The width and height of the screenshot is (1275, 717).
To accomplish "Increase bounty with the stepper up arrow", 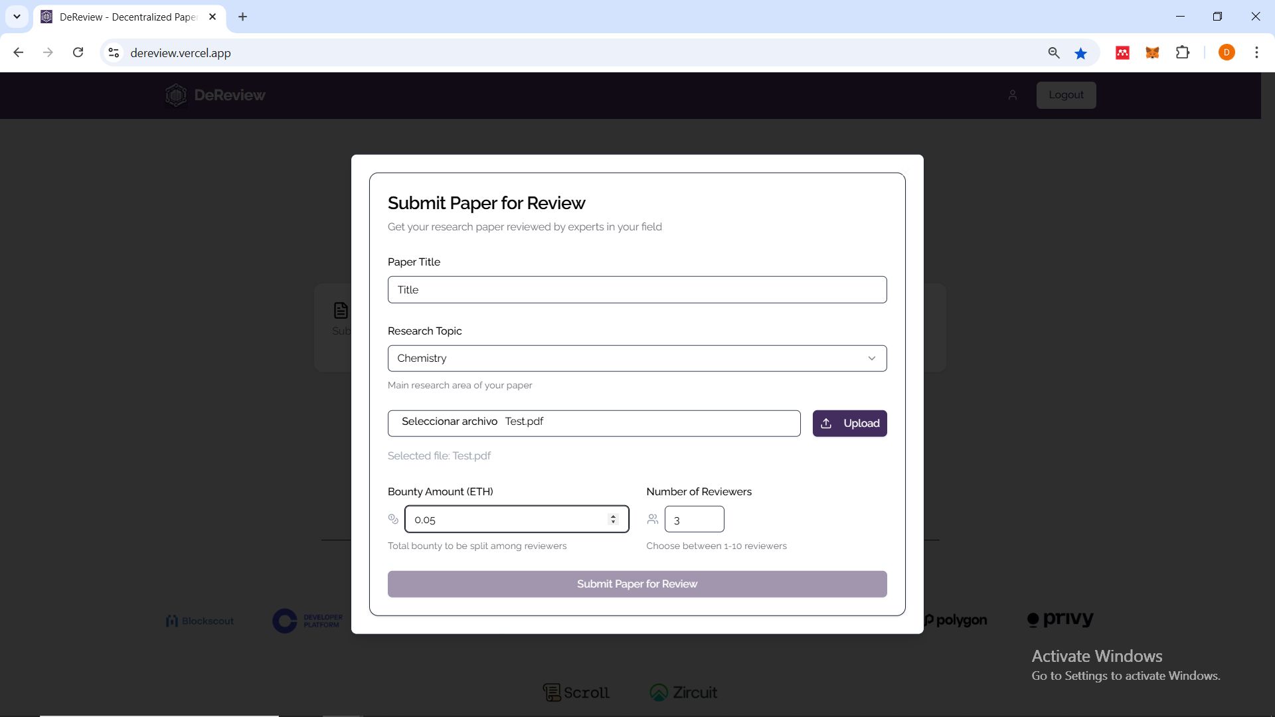I will (x=613, y=516).
